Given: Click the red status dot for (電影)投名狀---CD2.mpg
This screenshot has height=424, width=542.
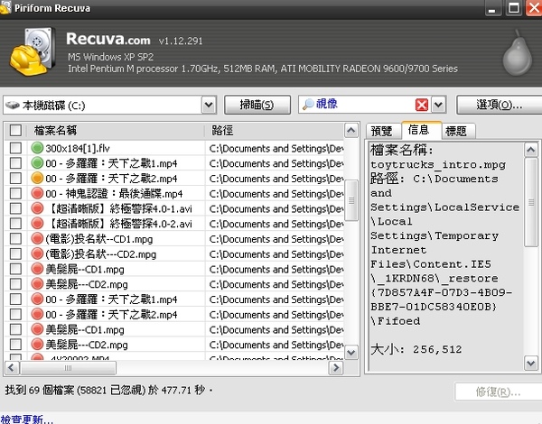Looking at the screenshot, I should (37, 253).
